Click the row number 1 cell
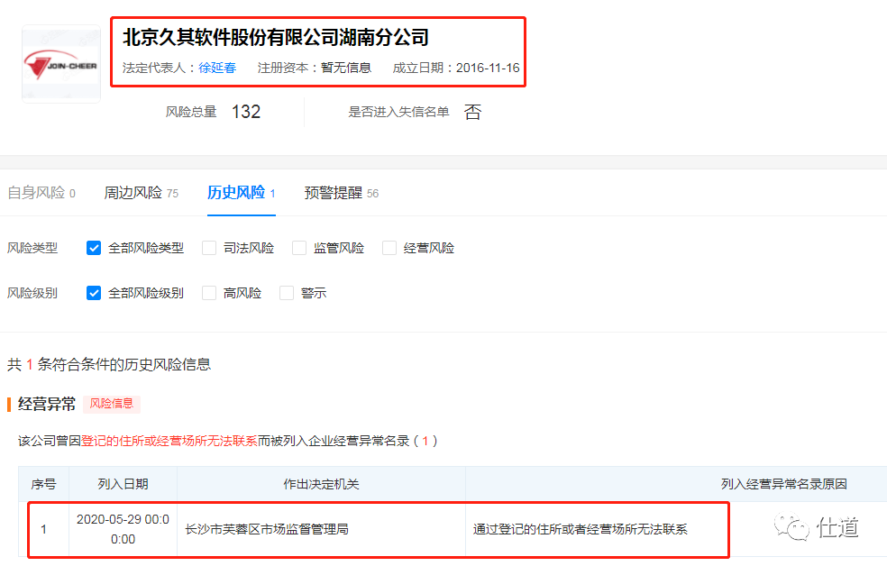This screenshot has width=887, height=566. pyautogui.click(x=43, y=529)
